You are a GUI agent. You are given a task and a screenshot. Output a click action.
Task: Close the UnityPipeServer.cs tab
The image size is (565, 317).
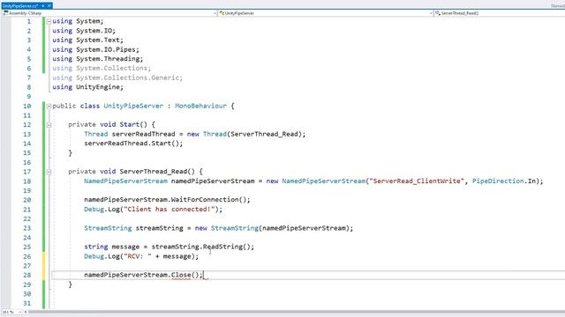click(49, 6)
